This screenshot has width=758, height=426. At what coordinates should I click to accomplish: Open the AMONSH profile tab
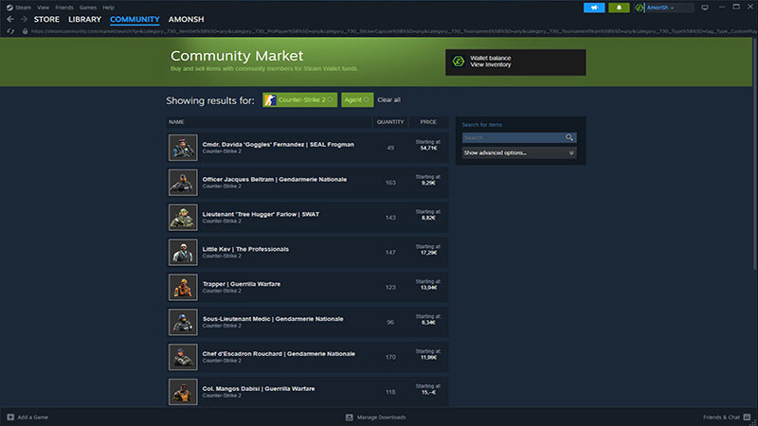pos(186,19)
